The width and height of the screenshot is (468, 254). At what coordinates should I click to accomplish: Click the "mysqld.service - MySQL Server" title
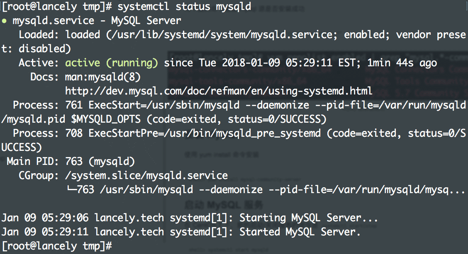(97, 20)
